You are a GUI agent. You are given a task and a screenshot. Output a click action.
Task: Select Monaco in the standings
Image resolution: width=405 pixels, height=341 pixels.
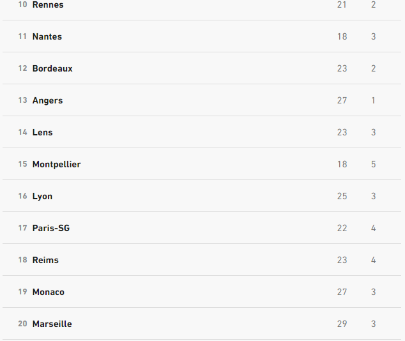coord(49,292)
